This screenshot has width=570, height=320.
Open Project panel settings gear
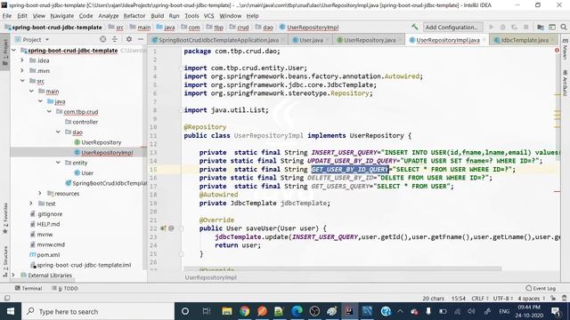pyautogui.click(x=129, y=39)
